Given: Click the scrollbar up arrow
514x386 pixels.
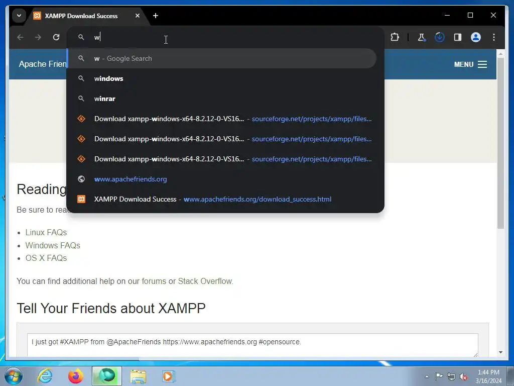Looking at the screenshot, I should (500, 53).
